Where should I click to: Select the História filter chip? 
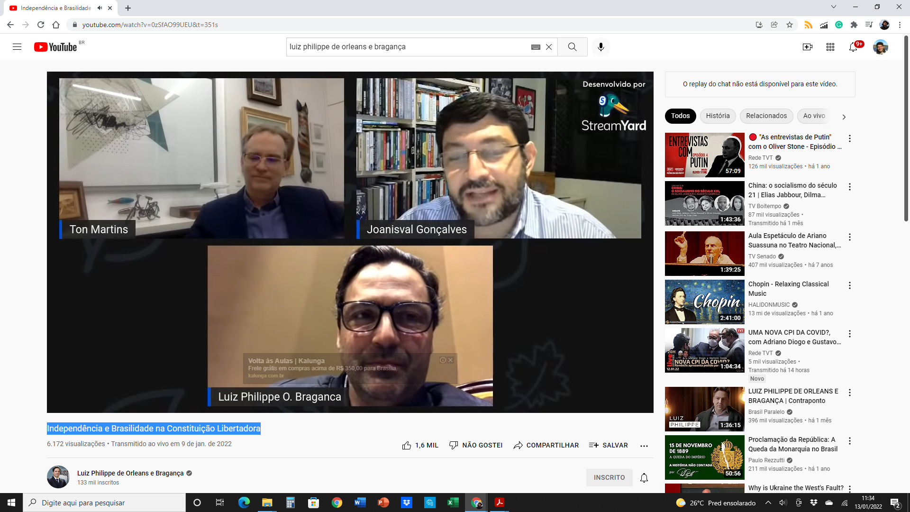pos(718,116)
